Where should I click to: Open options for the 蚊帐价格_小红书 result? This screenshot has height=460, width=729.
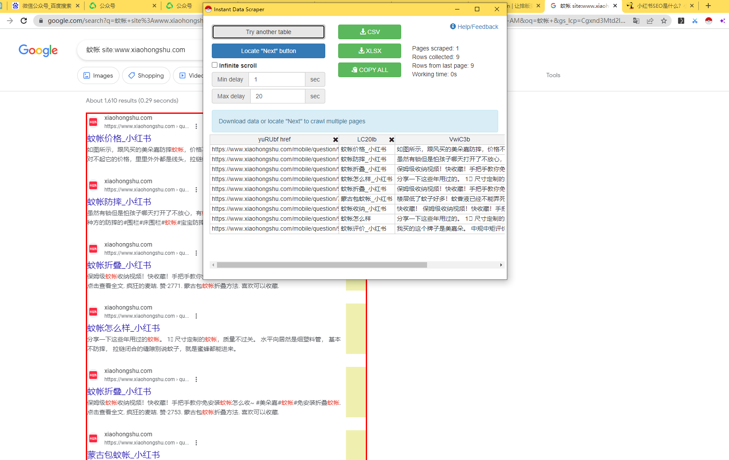tap(196, 126)
